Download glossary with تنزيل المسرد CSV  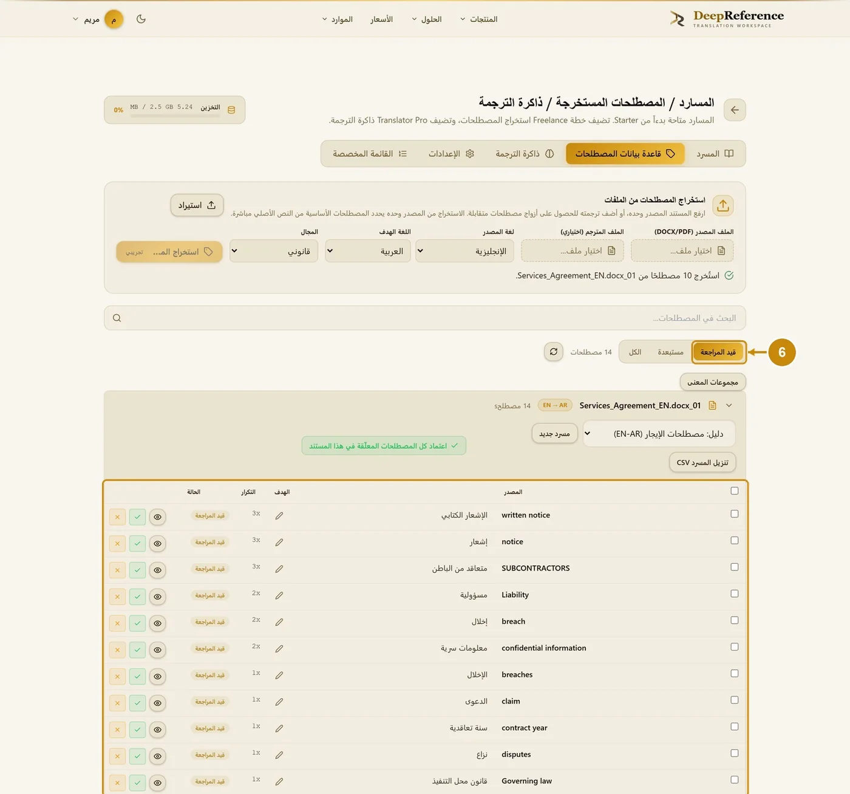pyautogui.click(x=702, y=462)
